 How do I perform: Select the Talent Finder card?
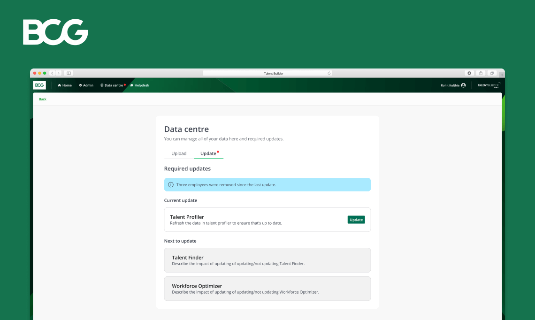pos(267,260)
